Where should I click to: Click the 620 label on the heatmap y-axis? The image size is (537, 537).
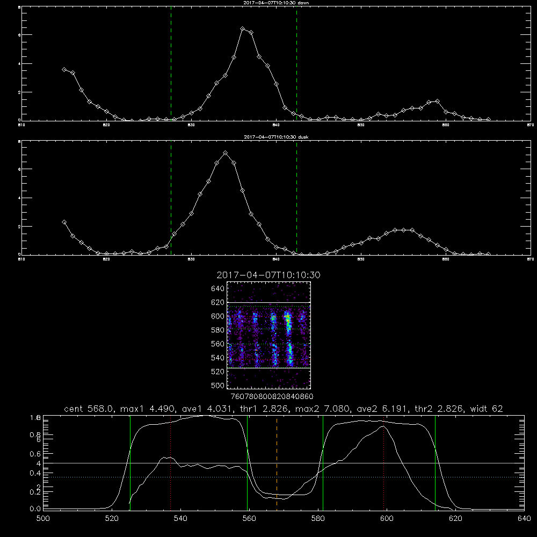[218, 302]
